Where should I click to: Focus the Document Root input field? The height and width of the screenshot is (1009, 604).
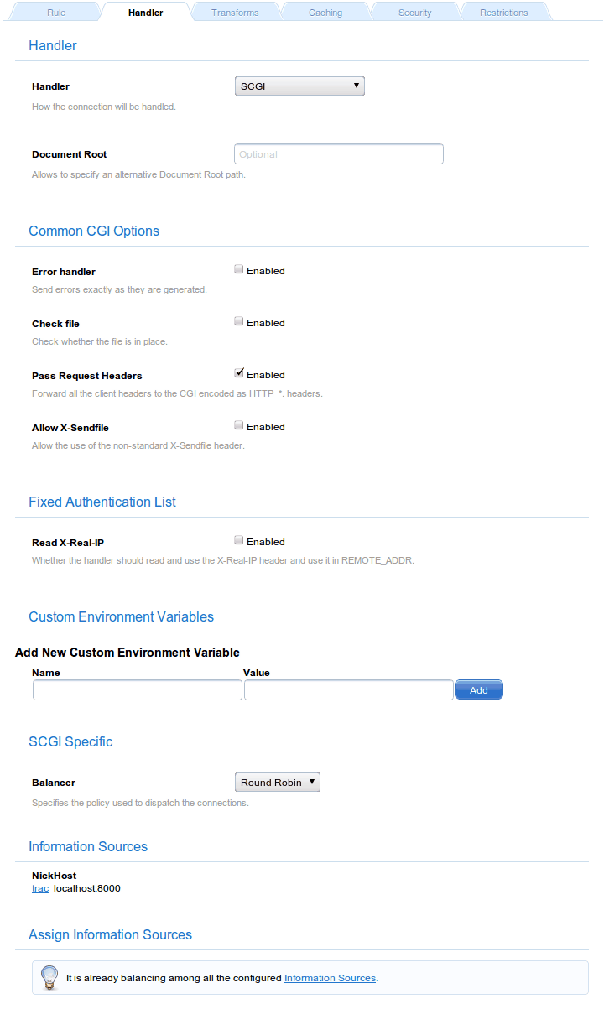(338, 154)
